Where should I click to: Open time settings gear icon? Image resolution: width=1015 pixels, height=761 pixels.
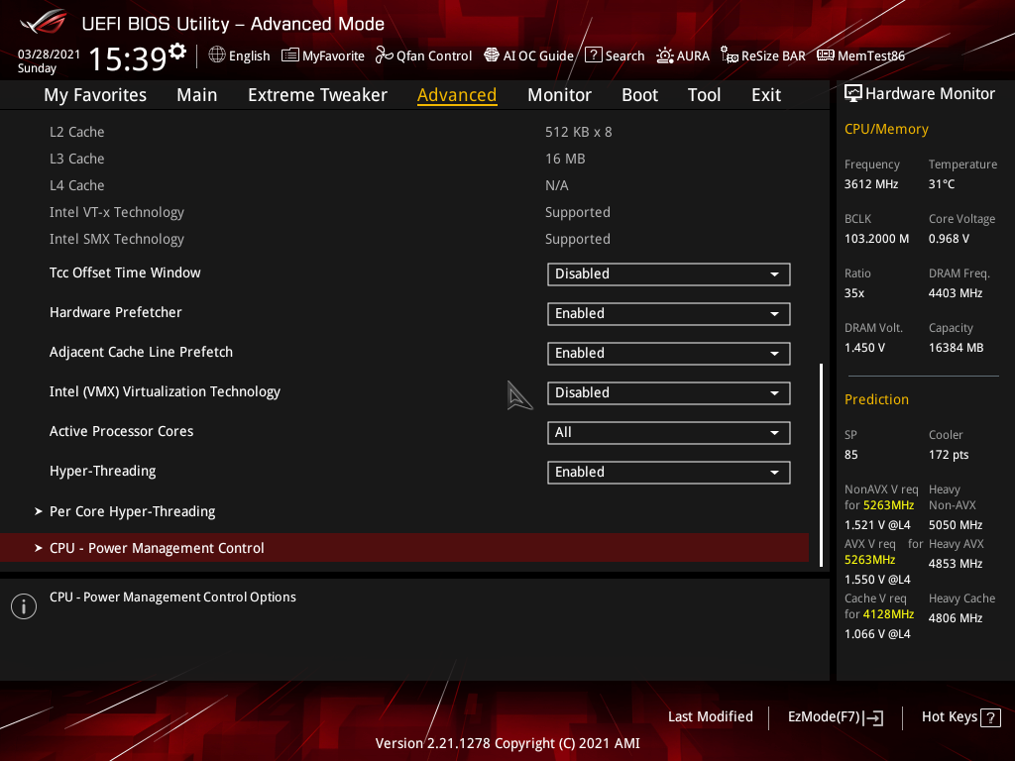177,51
